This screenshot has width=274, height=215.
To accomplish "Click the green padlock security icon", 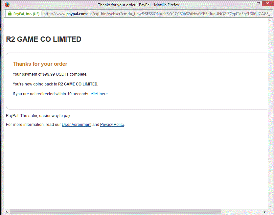I will click(10, 14).
